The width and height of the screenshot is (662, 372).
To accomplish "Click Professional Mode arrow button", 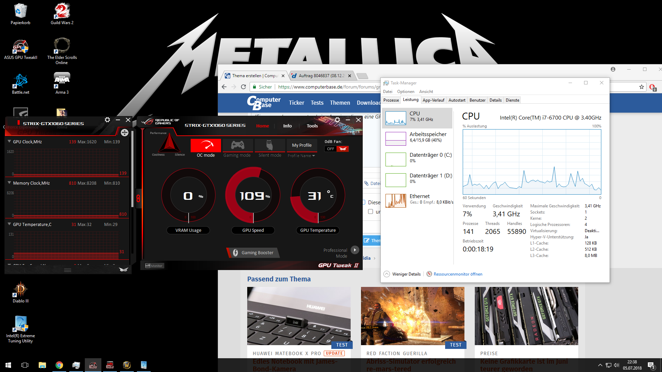I will [x=355, y=250].
